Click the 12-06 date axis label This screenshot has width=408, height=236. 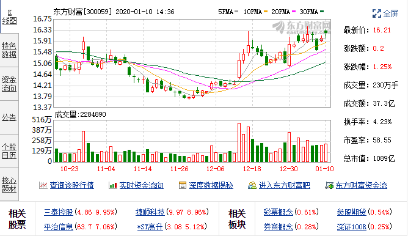[215, 169]
